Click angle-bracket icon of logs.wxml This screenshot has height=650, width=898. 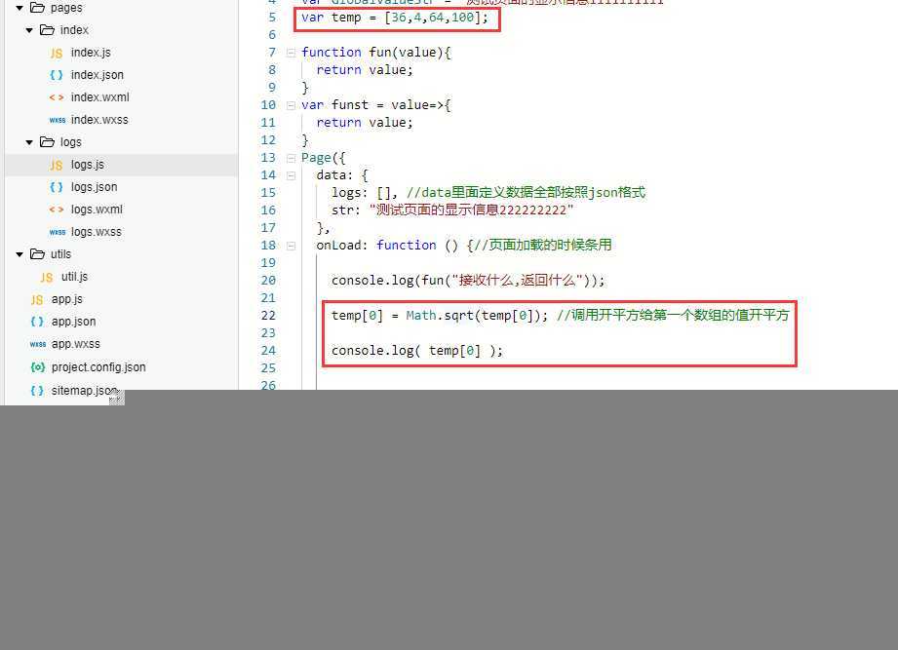pos(57,210)
